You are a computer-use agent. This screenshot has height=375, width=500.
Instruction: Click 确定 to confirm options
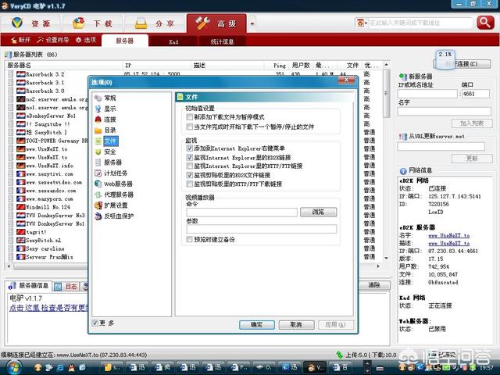[257, 325]
